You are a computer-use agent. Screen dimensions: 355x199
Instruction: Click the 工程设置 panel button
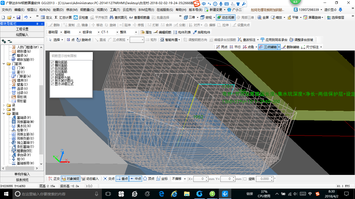22,29
